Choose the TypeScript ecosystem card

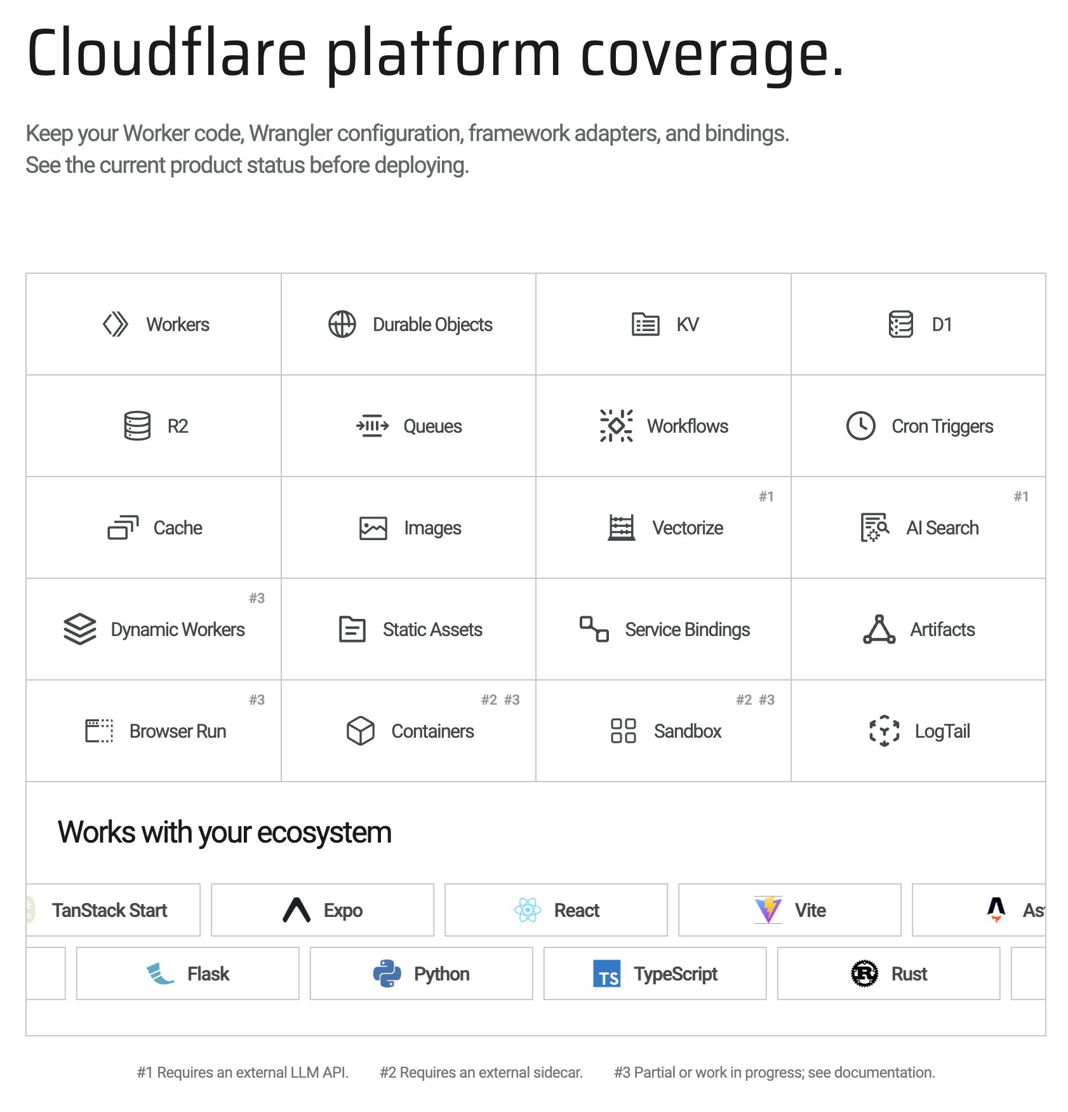(655, 973)
